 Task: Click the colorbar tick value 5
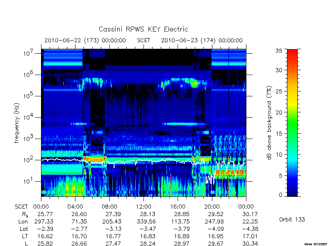click(281, 176)
